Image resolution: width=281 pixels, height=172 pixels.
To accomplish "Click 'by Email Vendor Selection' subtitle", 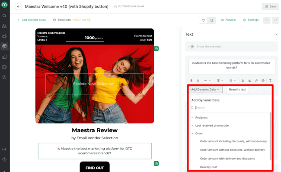I will pos(95,138).
